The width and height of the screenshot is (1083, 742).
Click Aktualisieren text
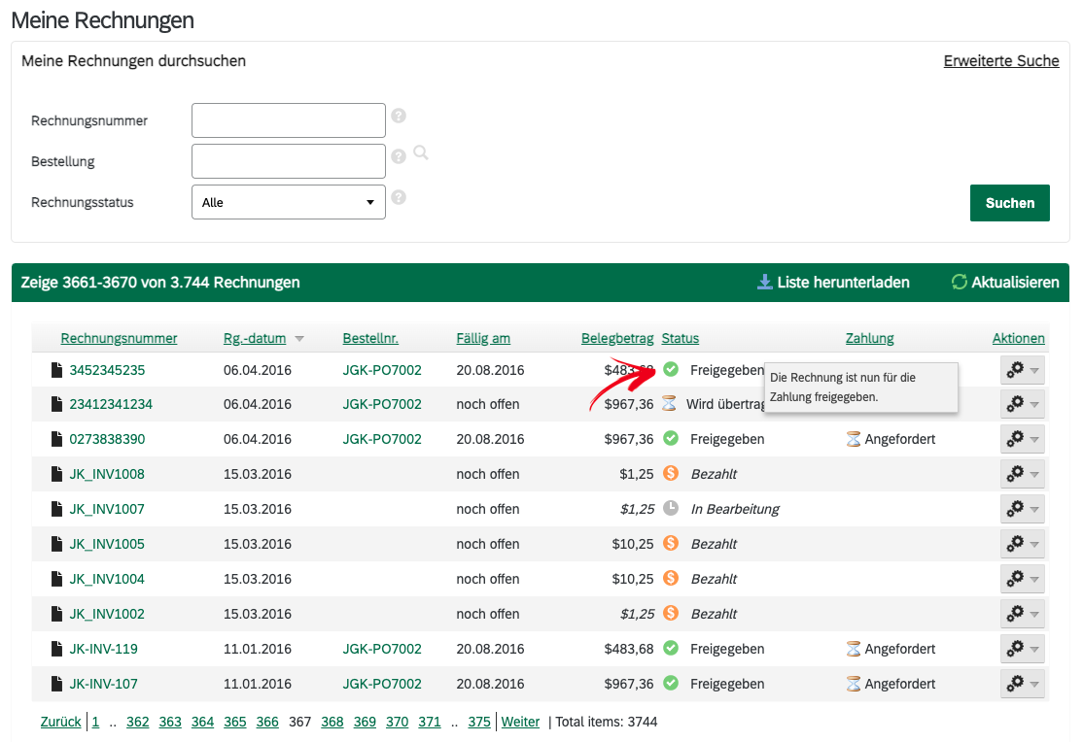(x=1015, y=283)
